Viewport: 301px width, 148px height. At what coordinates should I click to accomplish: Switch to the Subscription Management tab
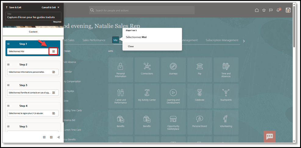click(222, 40)
